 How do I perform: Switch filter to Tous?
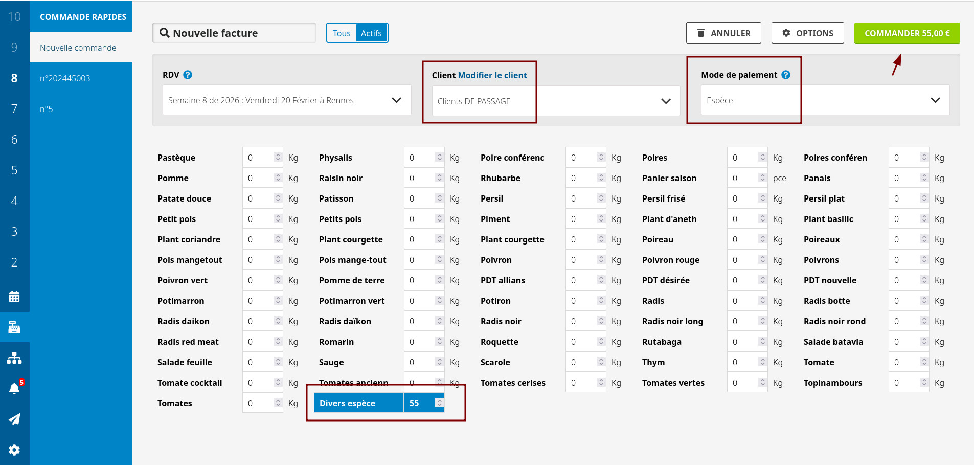pos(342,33)
